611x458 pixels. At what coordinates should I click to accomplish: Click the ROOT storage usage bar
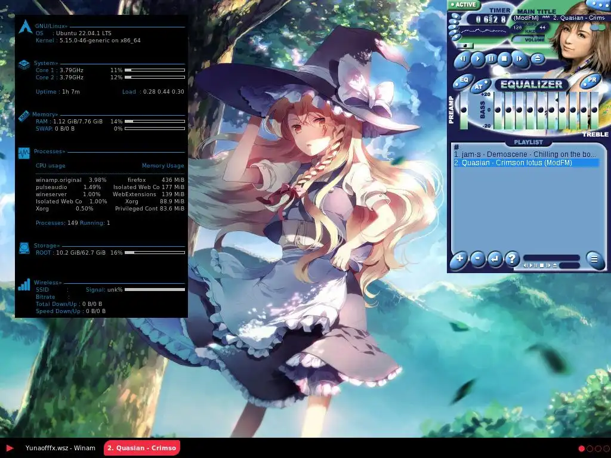coord(155,253)
